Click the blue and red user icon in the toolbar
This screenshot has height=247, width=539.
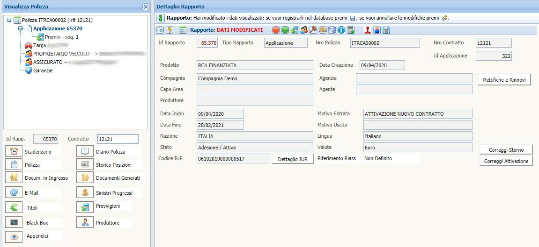point(377,30)
